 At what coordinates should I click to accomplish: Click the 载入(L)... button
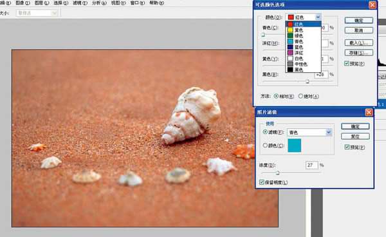[x=359, y=43]
